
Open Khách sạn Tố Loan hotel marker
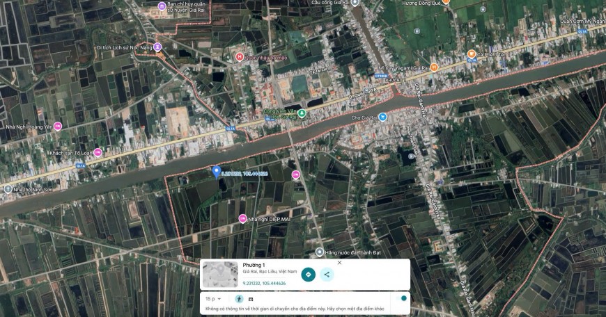[98, 152]
